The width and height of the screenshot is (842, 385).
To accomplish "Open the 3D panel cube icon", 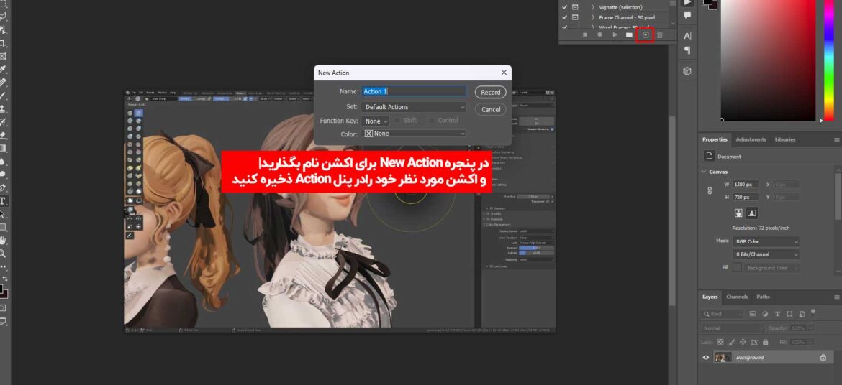I will coord(687,71).
